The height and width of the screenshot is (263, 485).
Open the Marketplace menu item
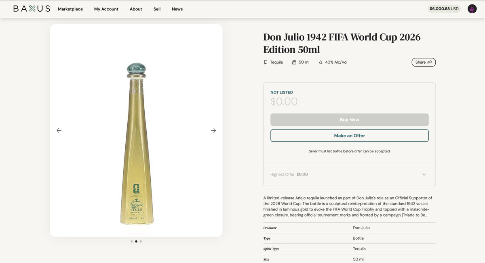[70, 9]
